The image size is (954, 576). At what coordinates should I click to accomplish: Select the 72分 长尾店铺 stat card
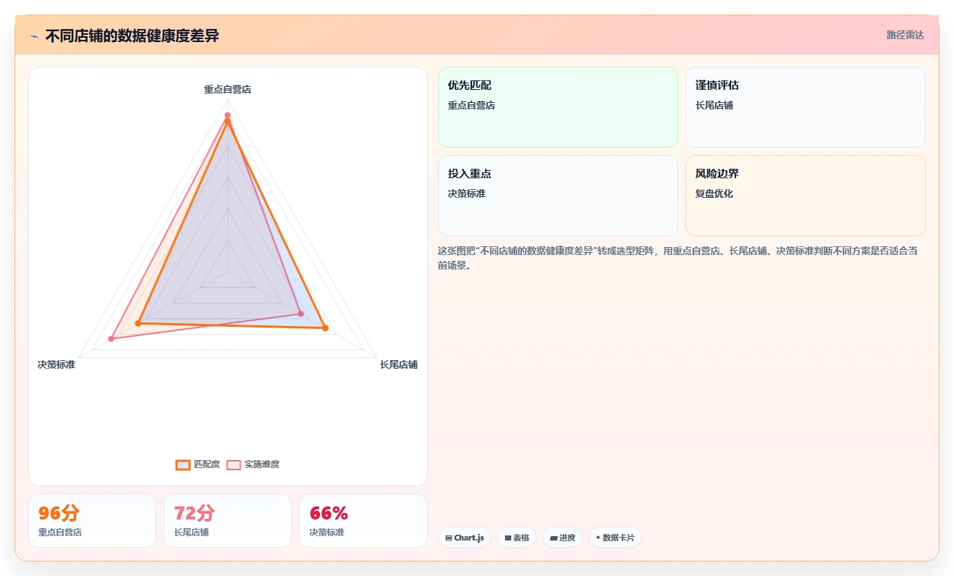tap(227, 521)
